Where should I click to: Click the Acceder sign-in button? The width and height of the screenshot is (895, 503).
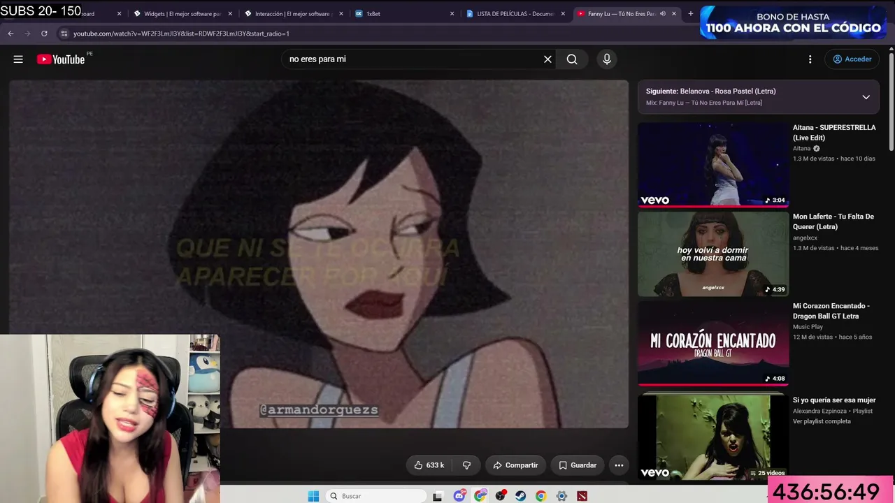852,59
